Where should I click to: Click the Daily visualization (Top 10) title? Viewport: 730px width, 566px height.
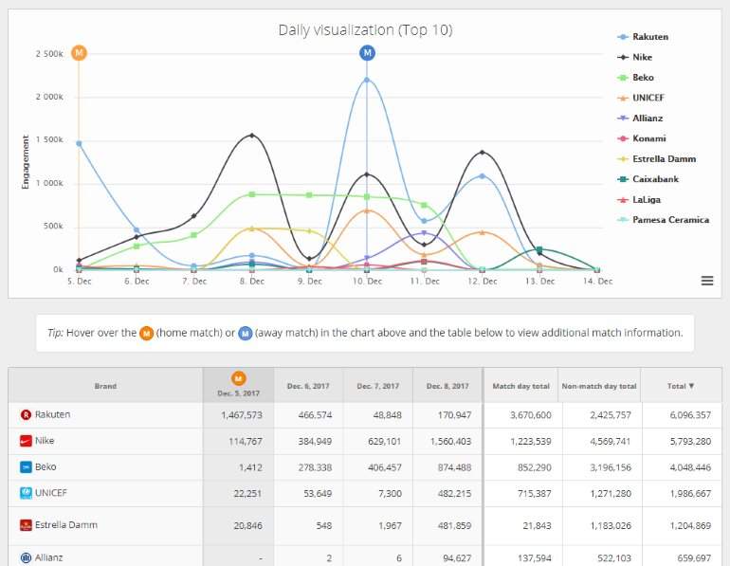click(x=365, y=29)
